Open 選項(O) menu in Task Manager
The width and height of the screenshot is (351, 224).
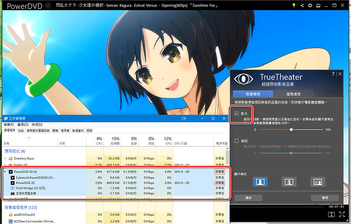click(x=23, y=125)
